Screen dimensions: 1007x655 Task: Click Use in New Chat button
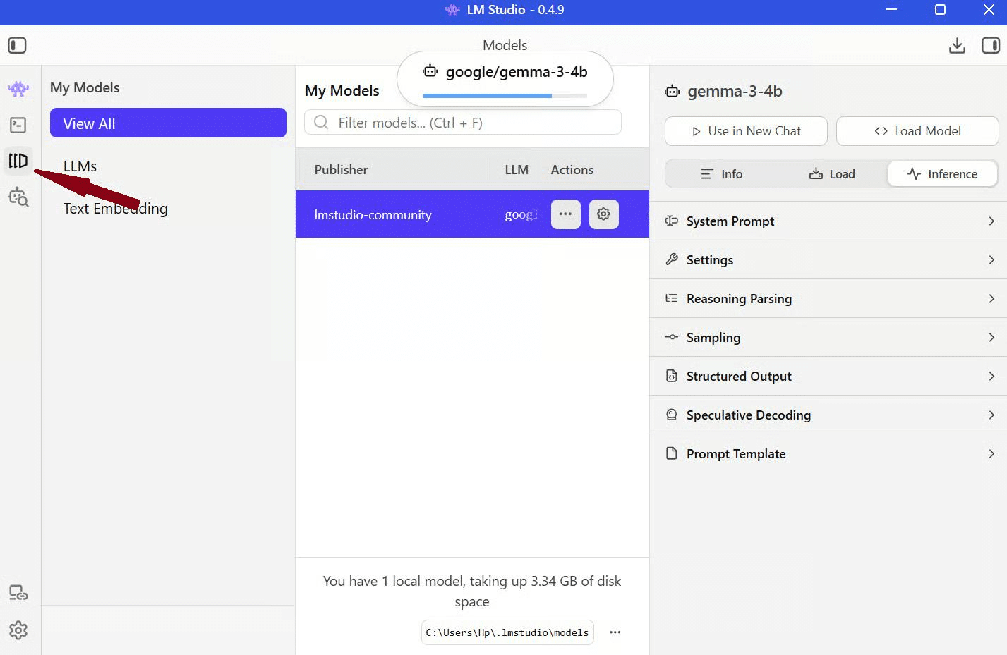[x=746, y=131]
